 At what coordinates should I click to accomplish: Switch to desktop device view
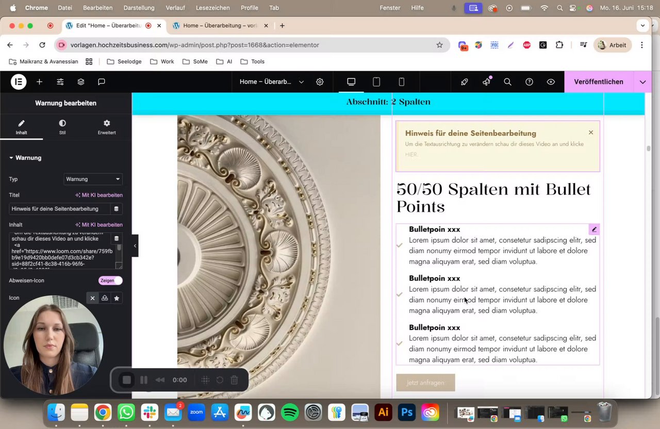click(351, 81)
